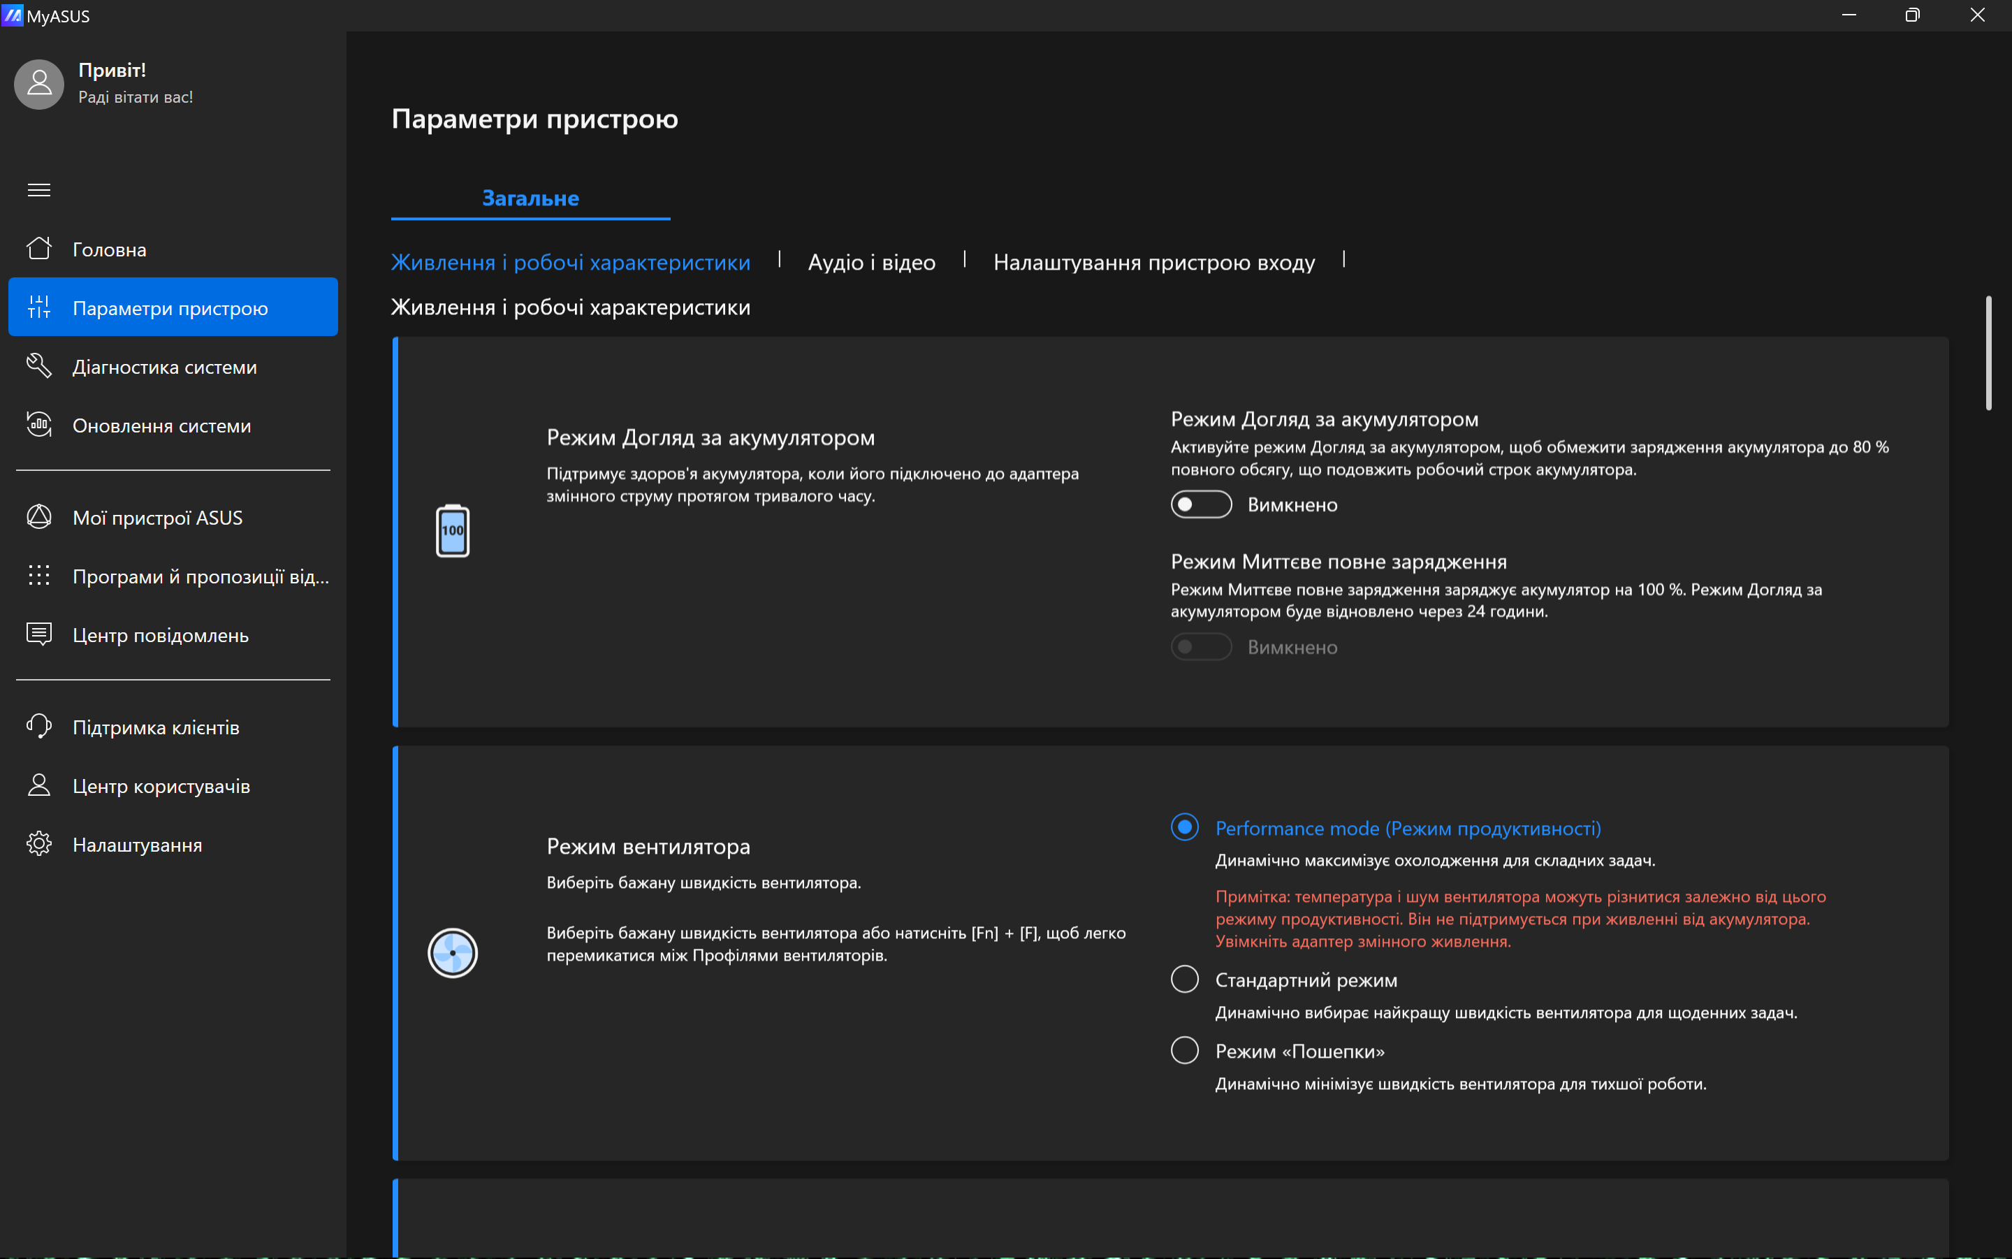Open the Налаштування gear icon

[39, 843]
